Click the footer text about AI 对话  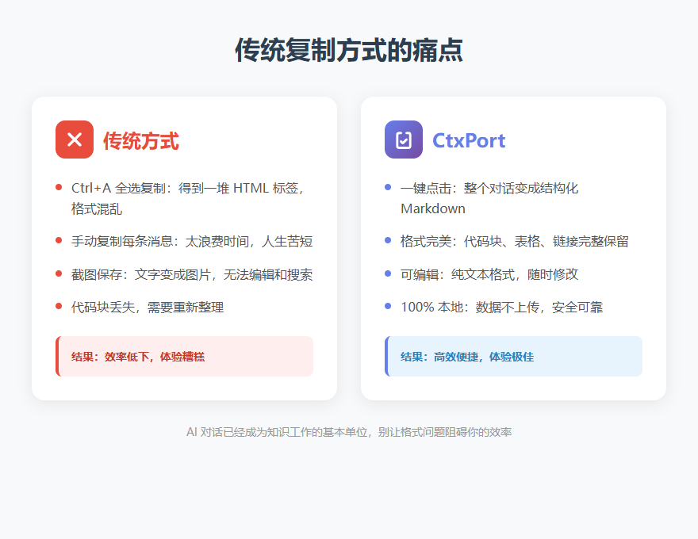(349, 431)
